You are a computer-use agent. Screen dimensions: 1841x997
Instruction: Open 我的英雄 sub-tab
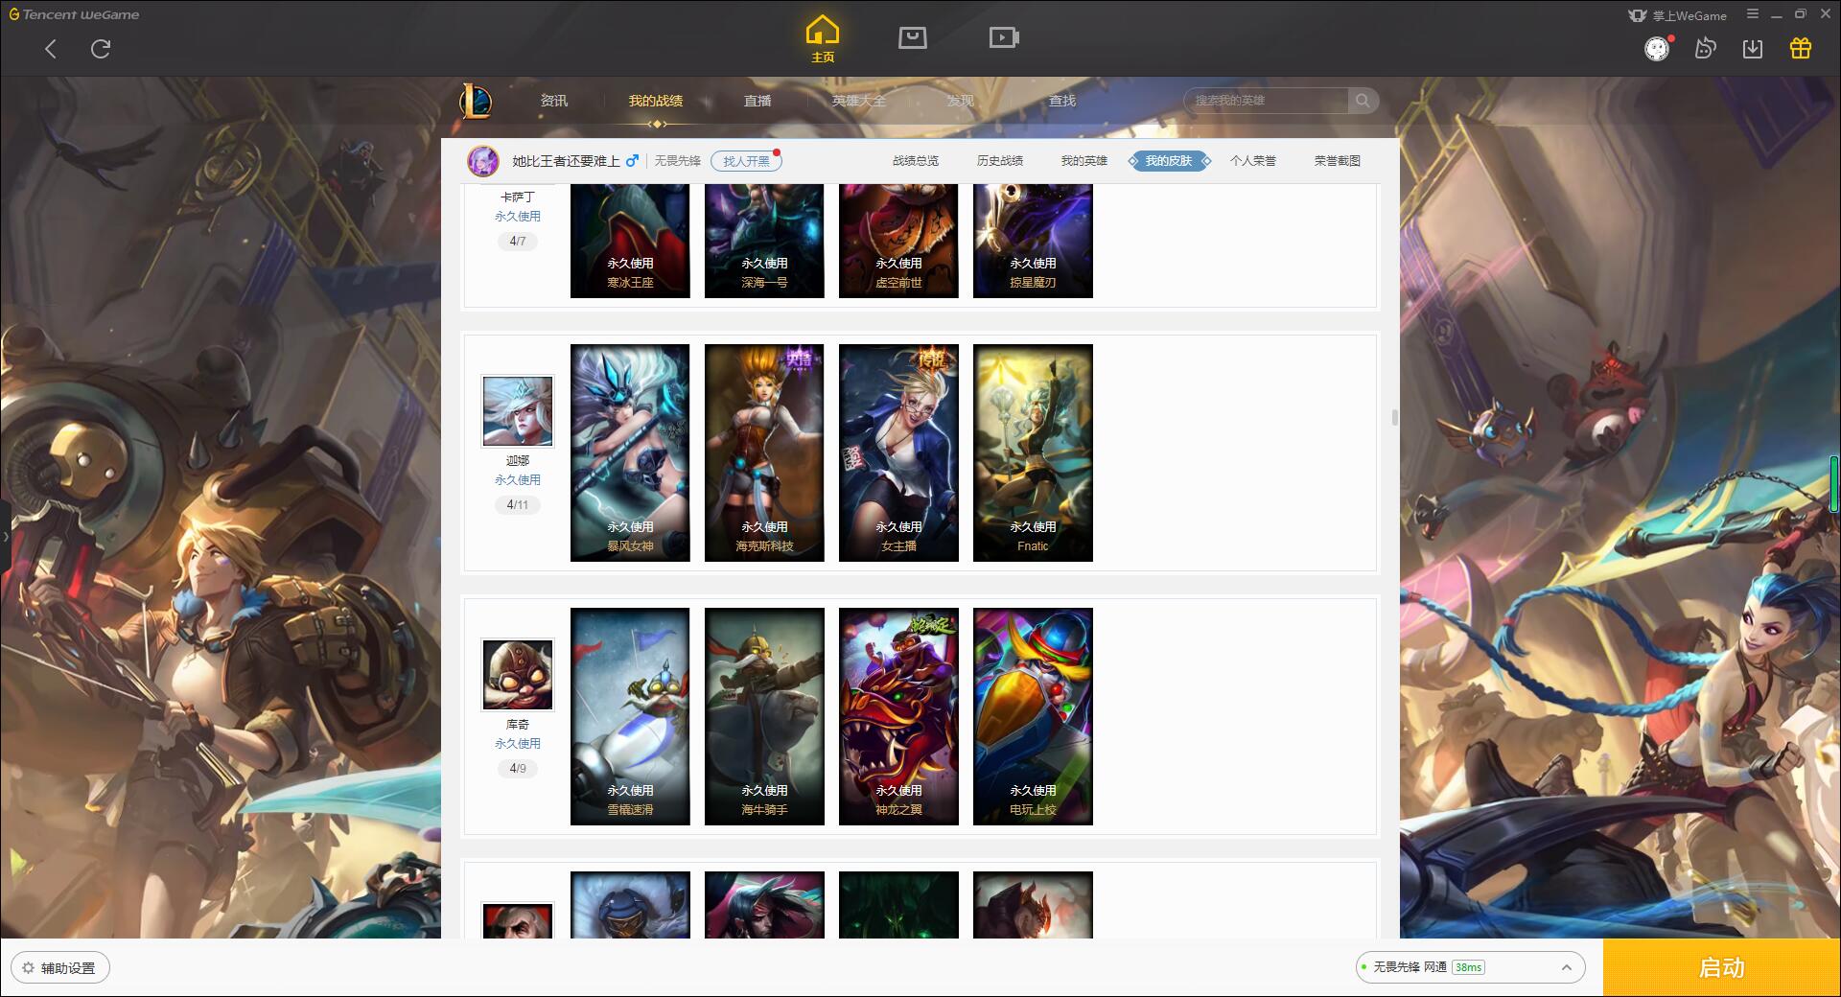(x=1084, y=161)
